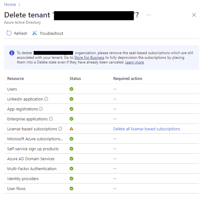Click App registrations green check status
Viewport: 204px width, 200px height.
[71, 109]
